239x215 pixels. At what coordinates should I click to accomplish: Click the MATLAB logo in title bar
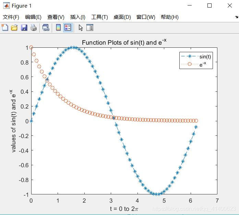coord(7,6)
